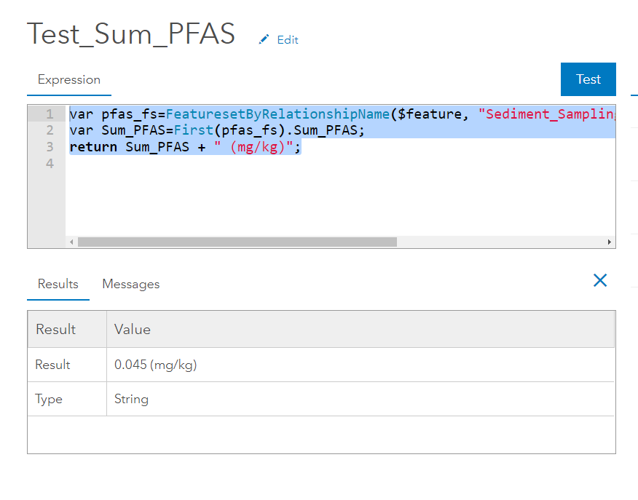Select the Results tab
The image size is (638, 500).
click(x=58, y=284)
